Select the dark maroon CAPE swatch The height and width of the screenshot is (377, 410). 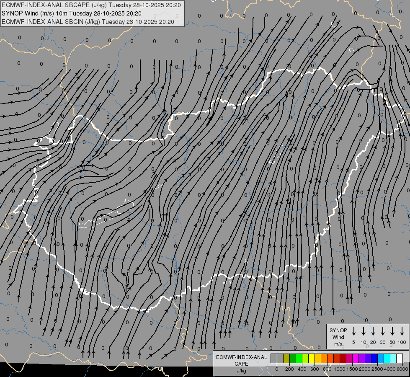[x=343, y=358]
